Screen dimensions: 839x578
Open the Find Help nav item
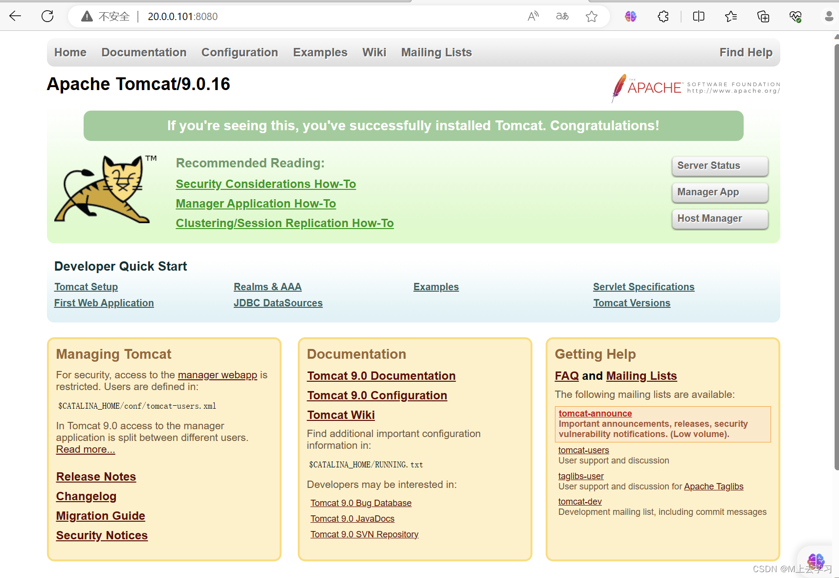(746, 52)
